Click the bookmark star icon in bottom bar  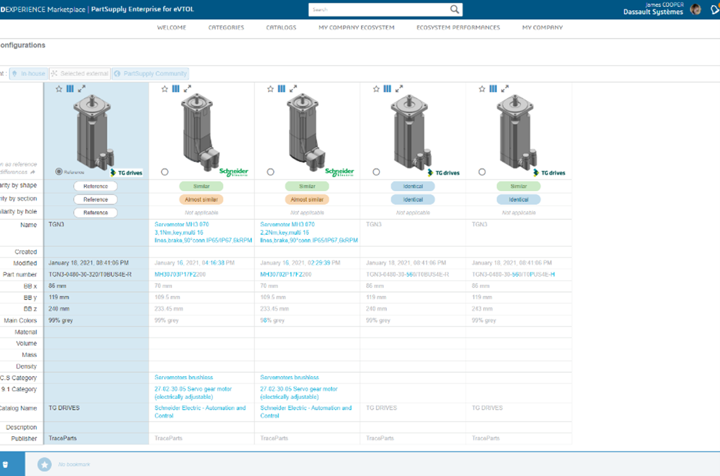(44, 465)
